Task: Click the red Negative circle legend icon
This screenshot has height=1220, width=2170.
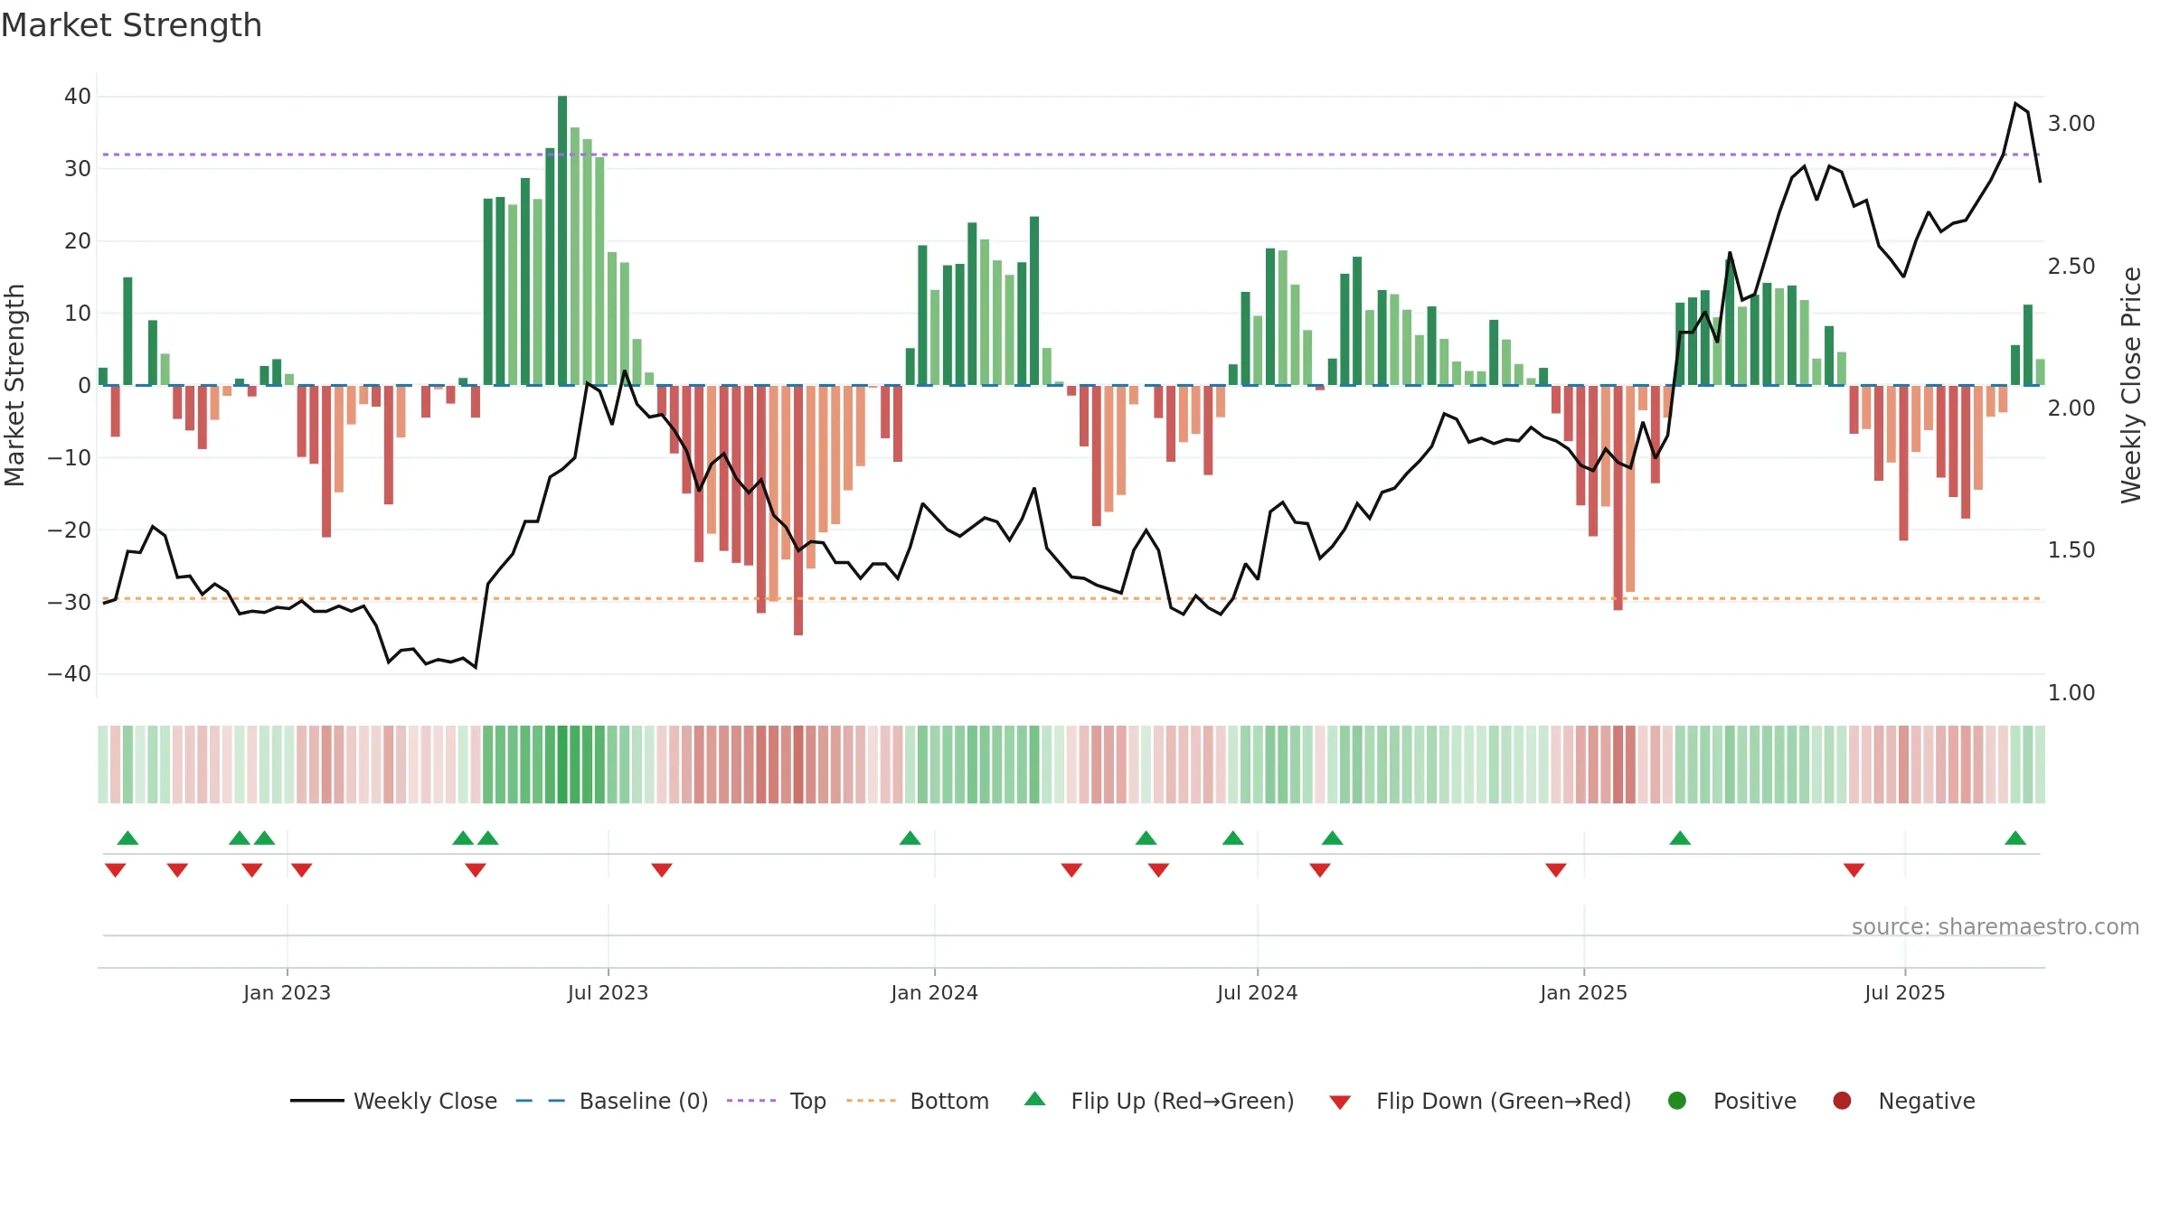Action: point(1842,1101)
